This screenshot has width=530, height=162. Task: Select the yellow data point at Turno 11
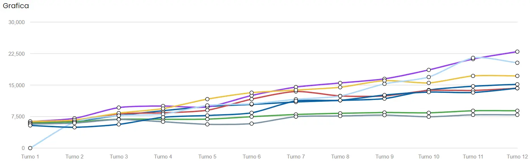[x=473, y=76]
